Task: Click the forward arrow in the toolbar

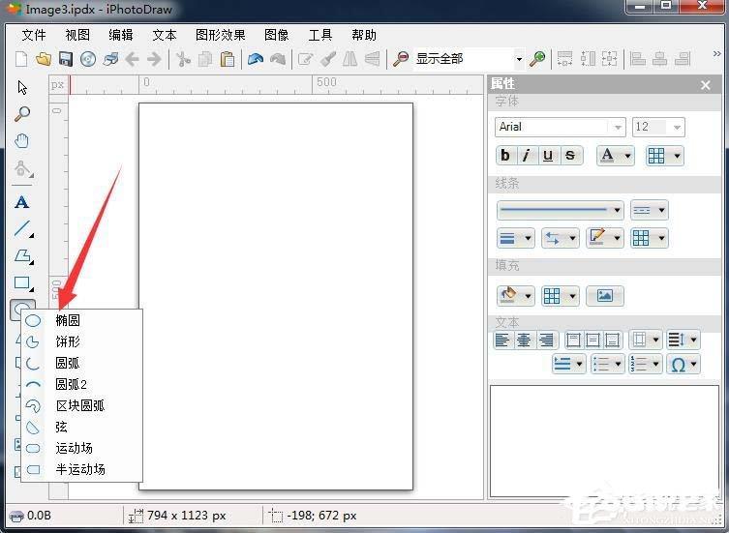Action: pyautogui.click(x=154, y=59)
